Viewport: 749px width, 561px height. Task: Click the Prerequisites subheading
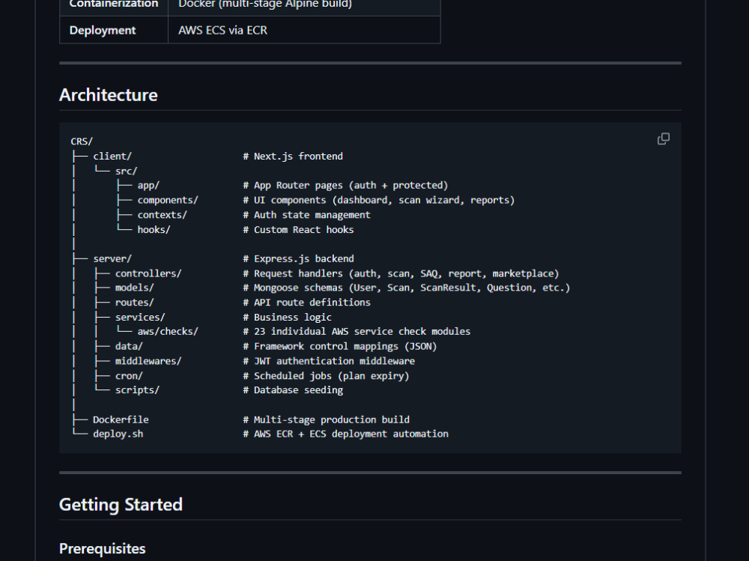[102, 548]
